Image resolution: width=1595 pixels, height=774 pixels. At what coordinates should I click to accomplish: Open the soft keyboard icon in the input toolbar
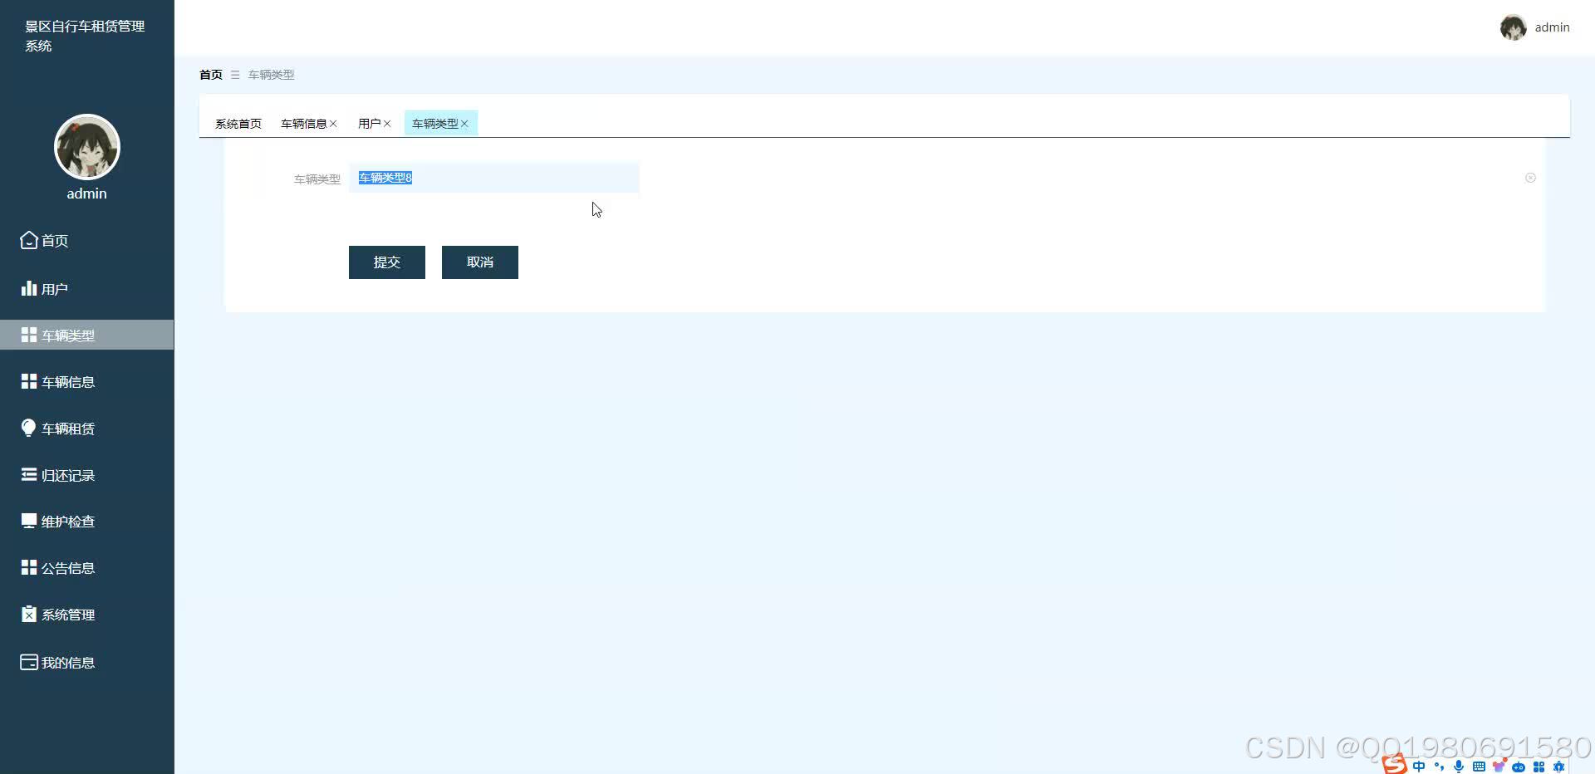[x=1479, y=767]
